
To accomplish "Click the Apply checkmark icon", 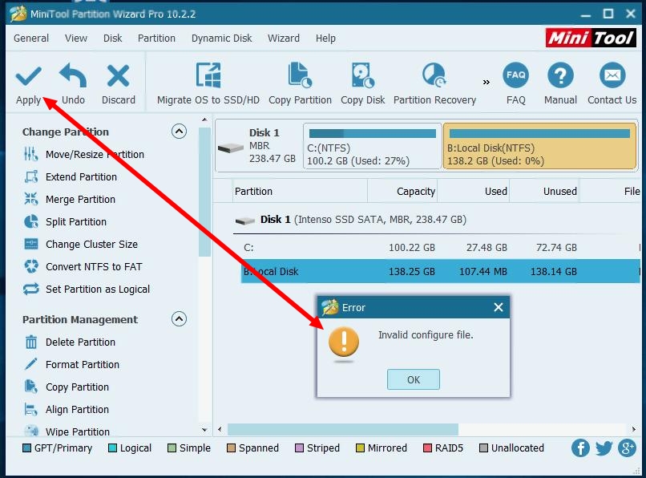I will point(28,76).
